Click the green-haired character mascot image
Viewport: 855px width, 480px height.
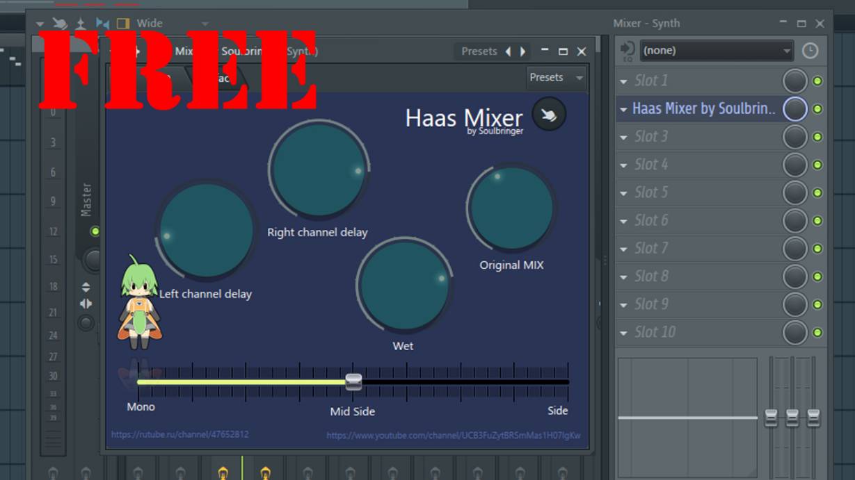coord(141,302)
